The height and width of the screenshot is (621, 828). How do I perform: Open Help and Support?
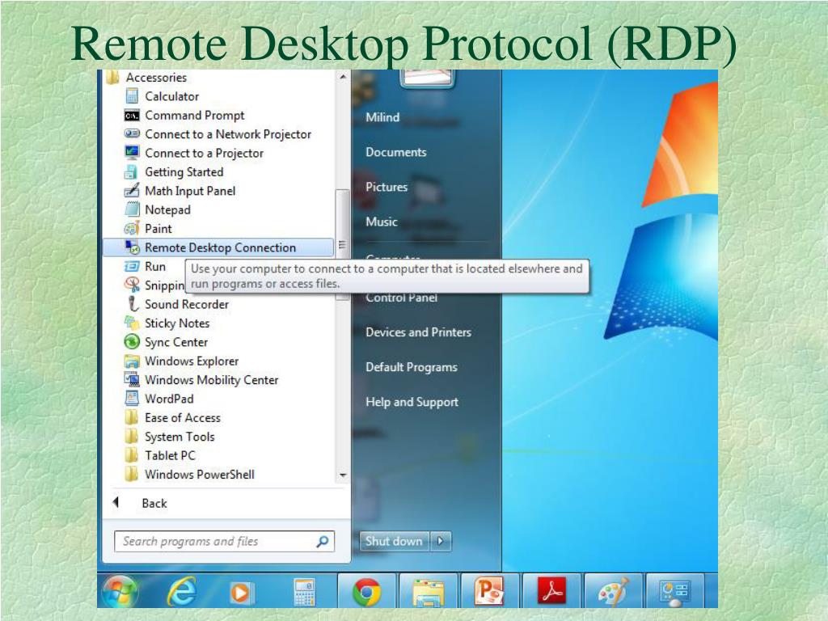pyautogui.click(x=412, y=402)
